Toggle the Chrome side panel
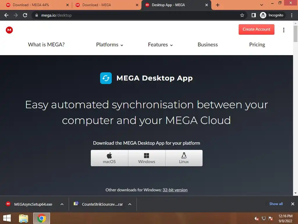This screenshot has width=298, height=224. pyautogui.click(x=254, y=15)
